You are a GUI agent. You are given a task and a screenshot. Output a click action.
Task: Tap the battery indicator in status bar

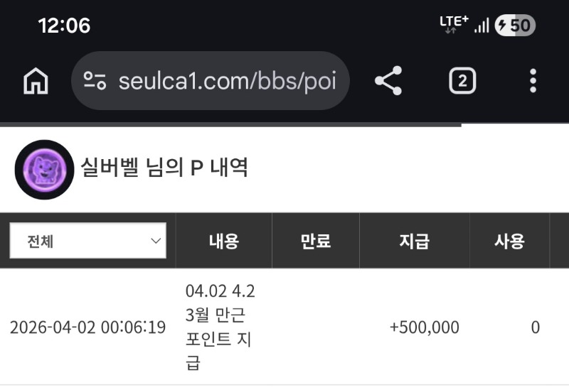pyautogui.click(x=514, y=26)
